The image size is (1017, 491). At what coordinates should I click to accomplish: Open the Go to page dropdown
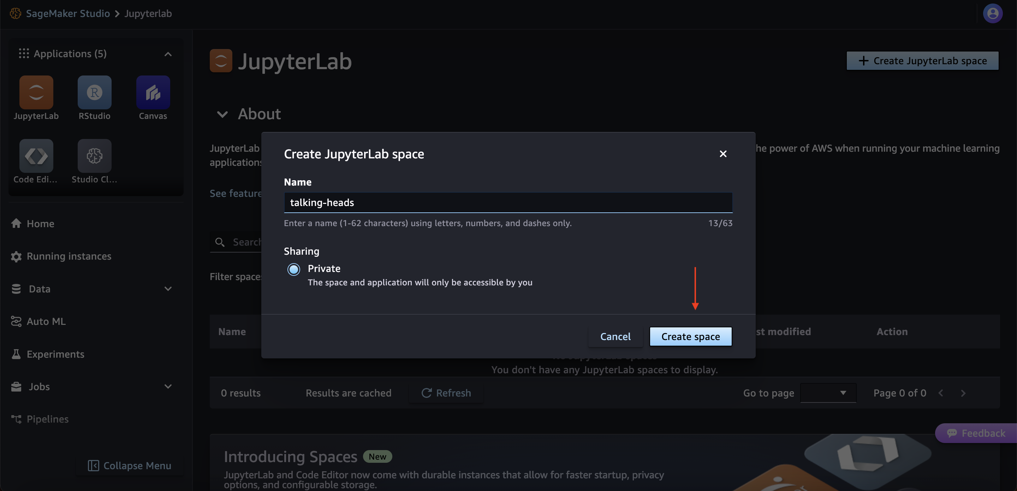tap(828, 393)
